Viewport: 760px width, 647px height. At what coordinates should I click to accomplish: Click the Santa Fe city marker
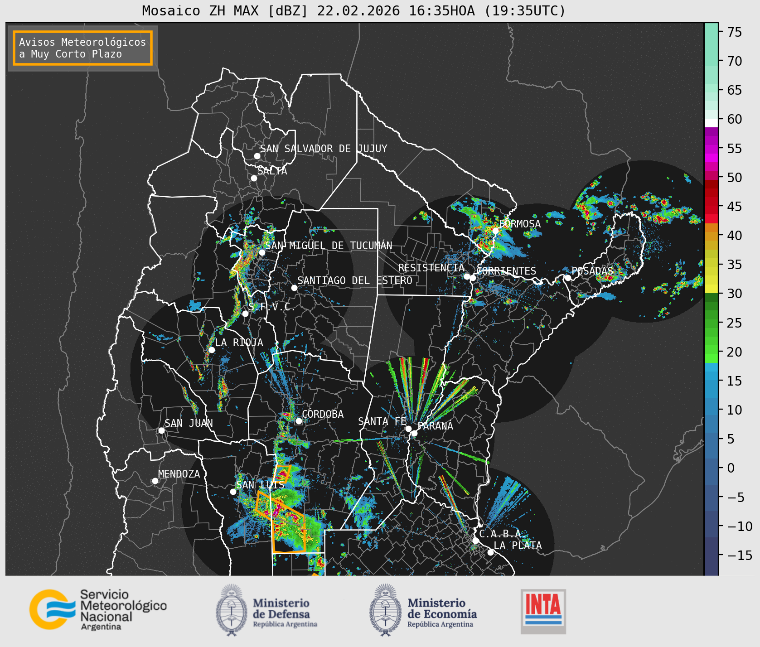[x=408, y=429]
